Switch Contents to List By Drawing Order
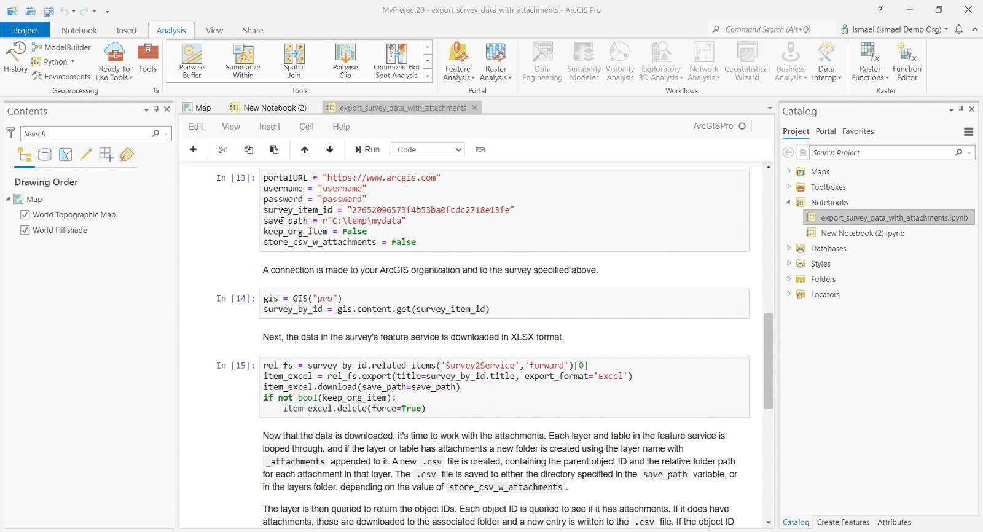 (25, 155)
